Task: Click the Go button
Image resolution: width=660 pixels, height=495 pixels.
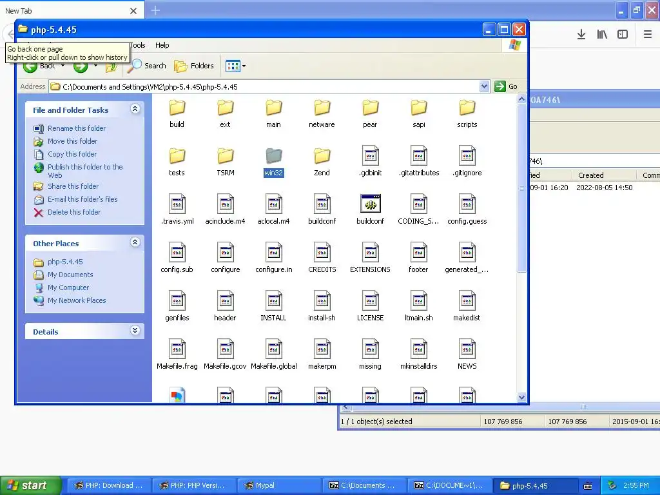Action: pos(506,86)
